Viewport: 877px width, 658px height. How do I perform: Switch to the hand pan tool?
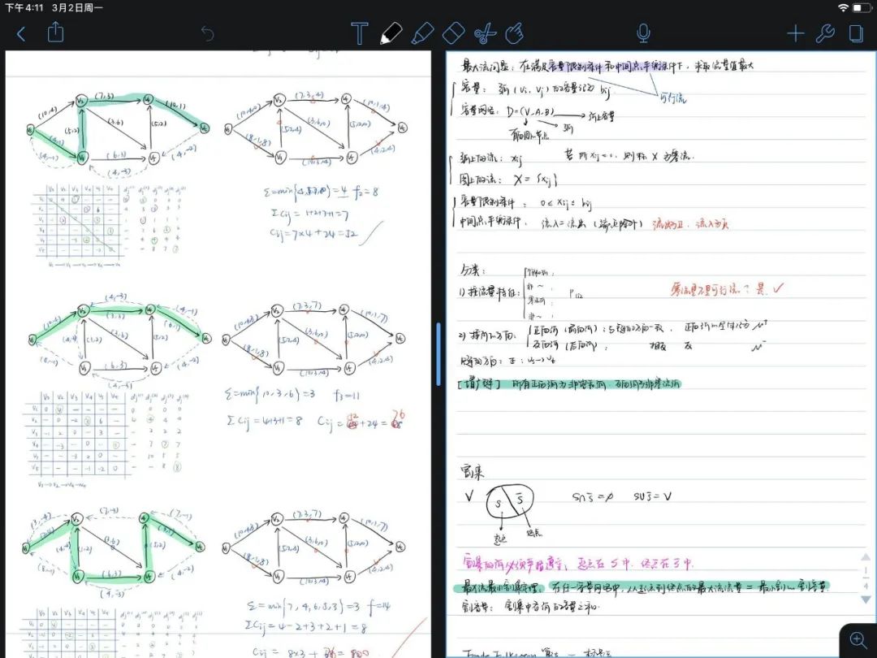(x=514, y=33)
